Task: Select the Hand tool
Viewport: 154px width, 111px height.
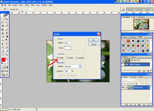Action: [3, 54]
